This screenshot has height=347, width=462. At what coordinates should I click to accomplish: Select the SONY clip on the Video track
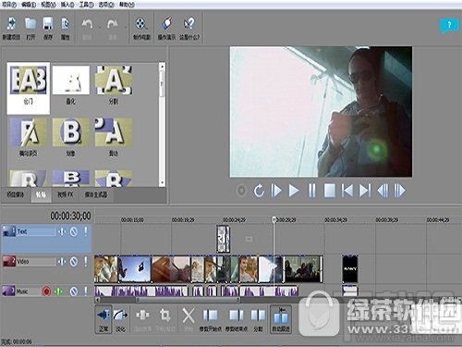[x=350, y=268]
